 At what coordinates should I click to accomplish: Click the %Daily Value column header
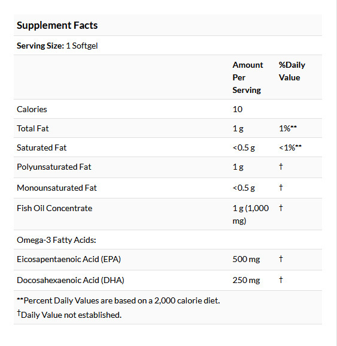click(292, 71)
